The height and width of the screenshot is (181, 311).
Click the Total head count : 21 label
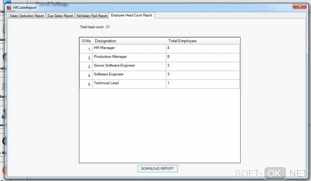click(95, 27)
